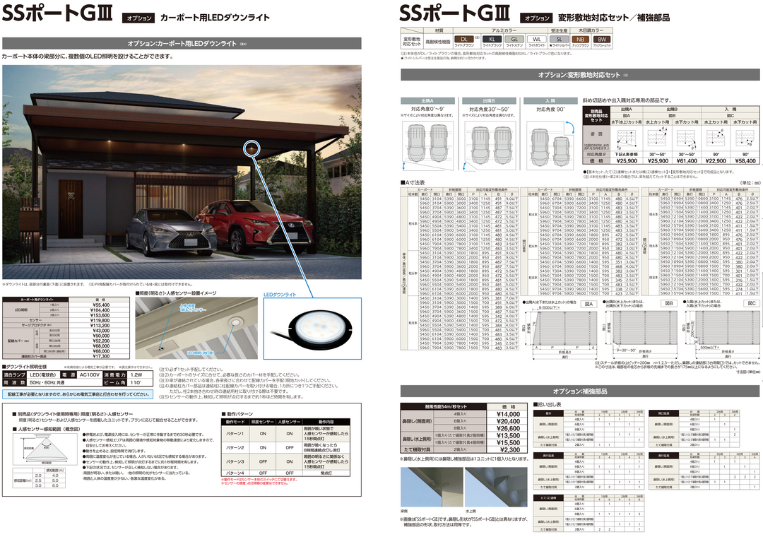This screenshot has width=763, height=537.
Task: Choose the SL light silver swatch
Action: pos(559,40)
